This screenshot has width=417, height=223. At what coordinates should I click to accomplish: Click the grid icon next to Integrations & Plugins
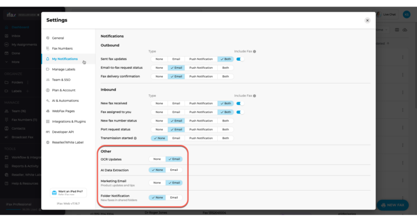pyautogui.click(x=48, y=121)
